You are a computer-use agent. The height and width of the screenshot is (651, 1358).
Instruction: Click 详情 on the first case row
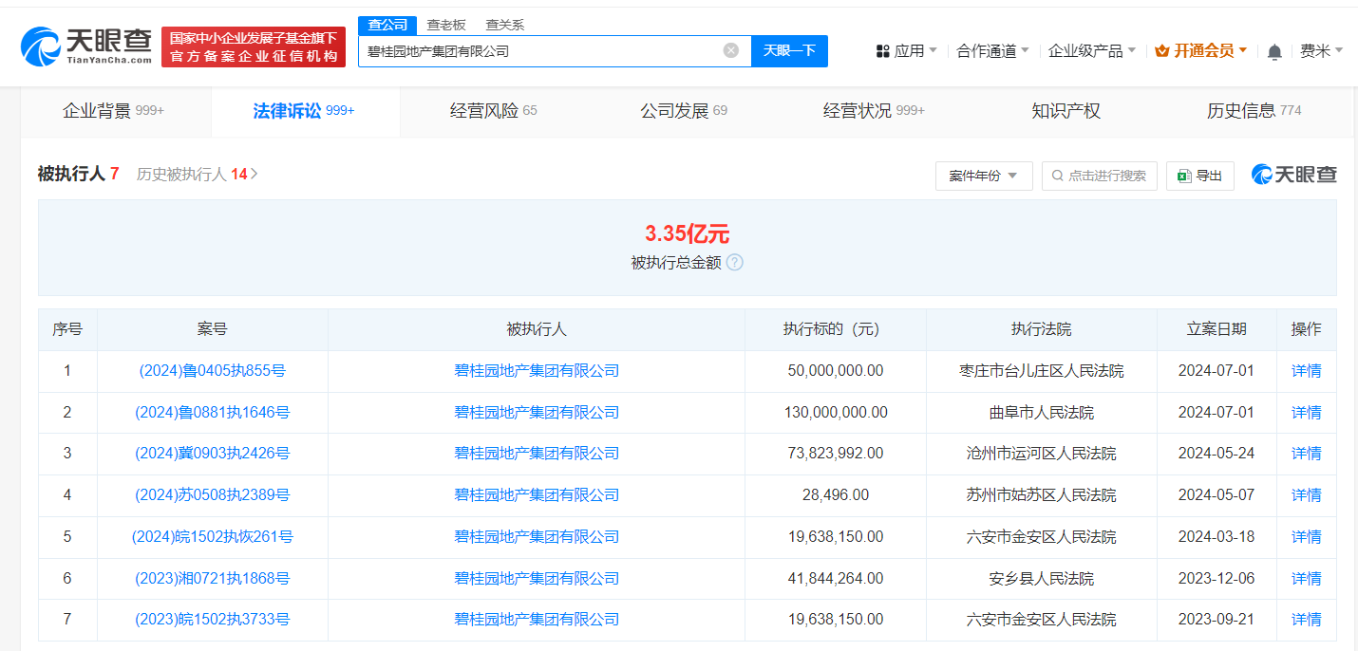click(x=1306, y=370)
